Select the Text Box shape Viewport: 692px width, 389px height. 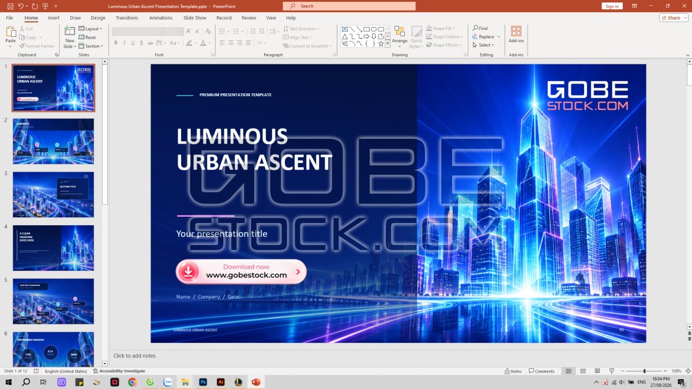click(345, 29)
